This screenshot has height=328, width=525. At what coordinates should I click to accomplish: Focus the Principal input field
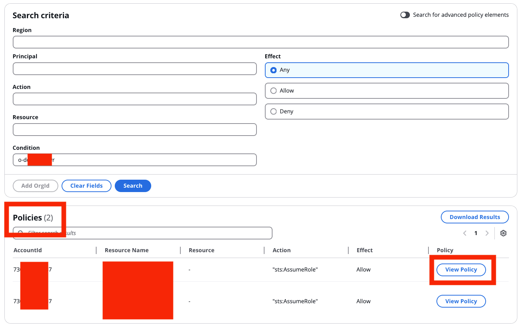click(134, 69)
